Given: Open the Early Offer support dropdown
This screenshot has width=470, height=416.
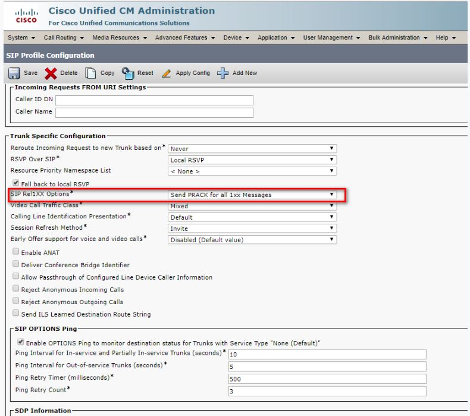Looking at the screenshot, I should click(252, 239).
